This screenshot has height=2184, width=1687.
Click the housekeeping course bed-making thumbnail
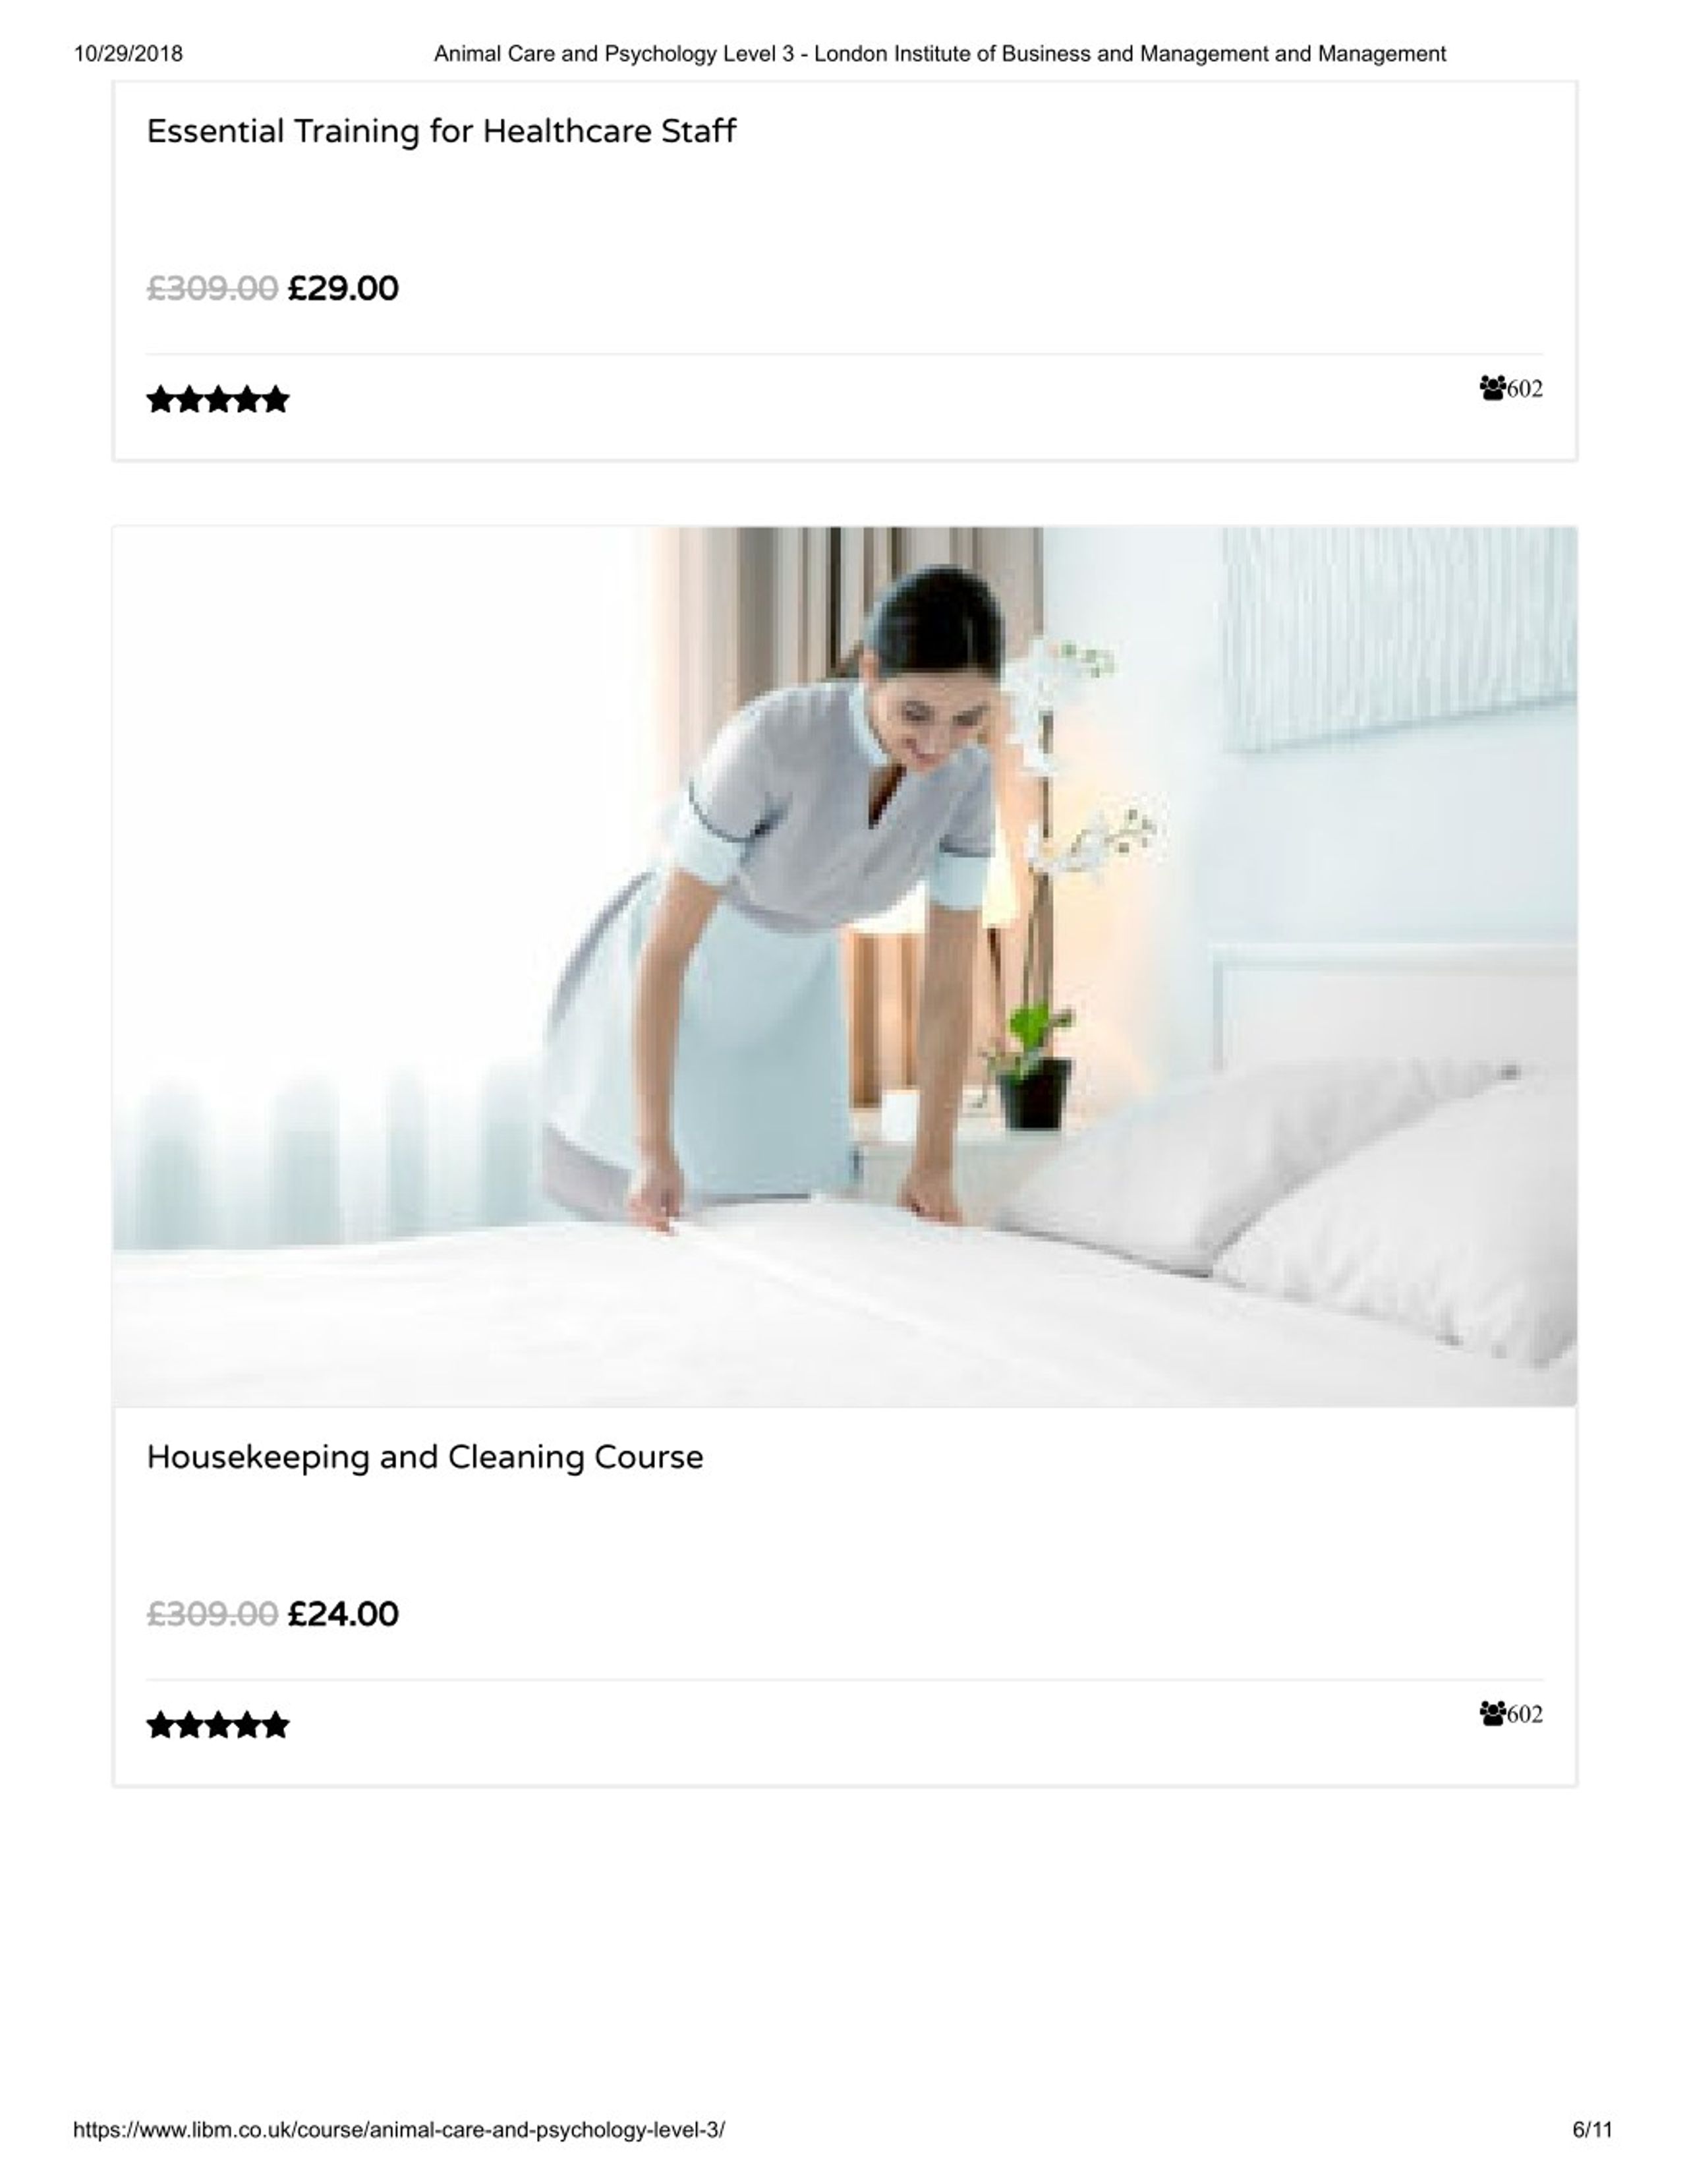tap(845, 966)
